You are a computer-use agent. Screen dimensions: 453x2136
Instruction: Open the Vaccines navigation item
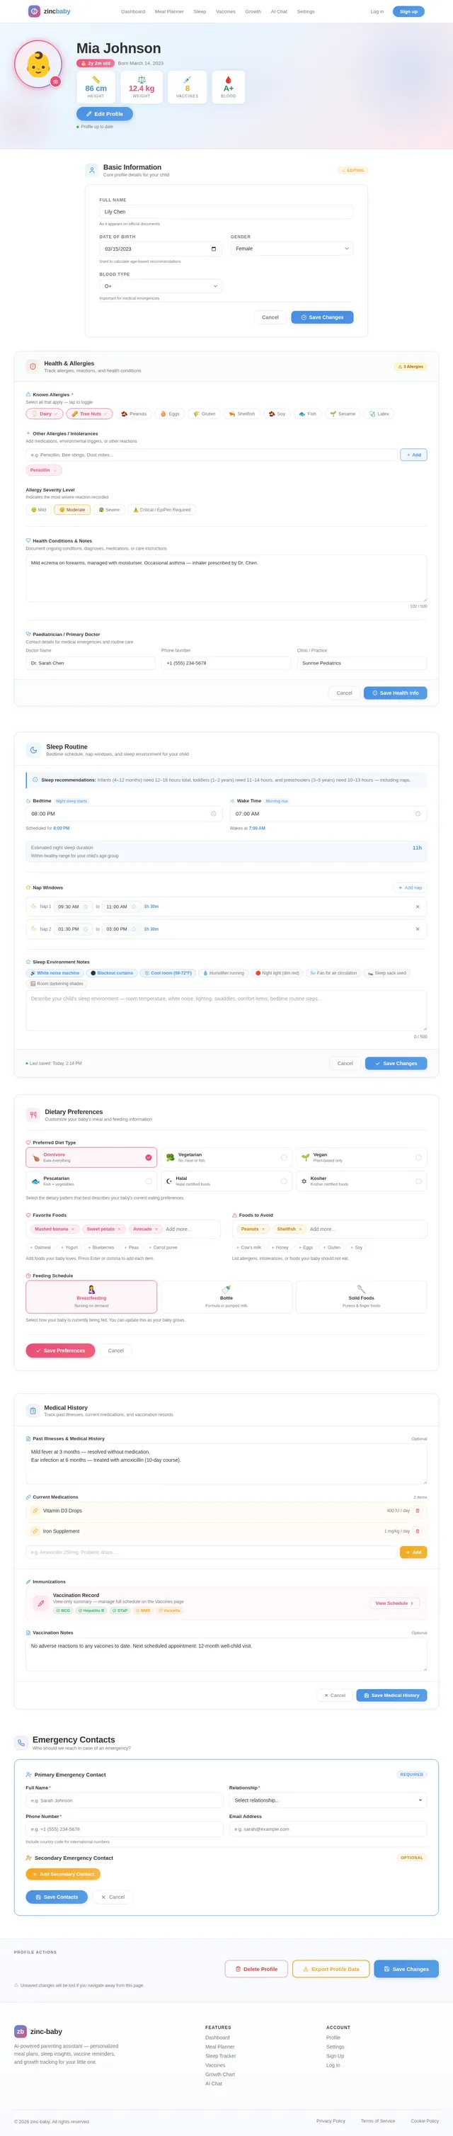pos(225,11)
